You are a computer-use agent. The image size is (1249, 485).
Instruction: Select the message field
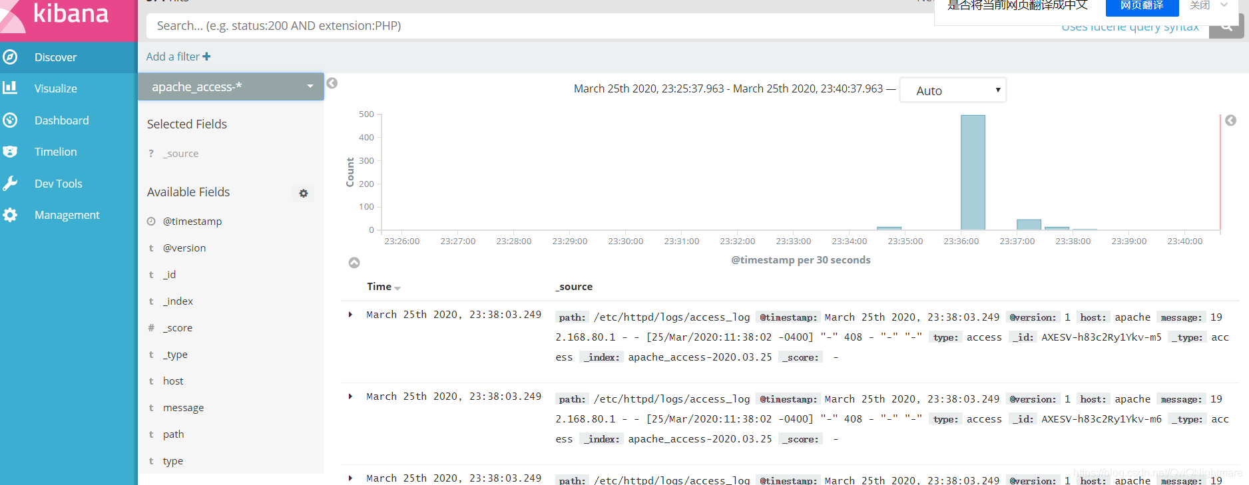183,407
